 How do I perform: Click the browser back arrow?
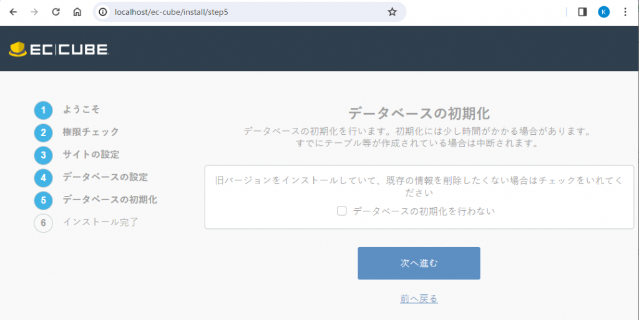pyautogui.click(x=14, y=12)
